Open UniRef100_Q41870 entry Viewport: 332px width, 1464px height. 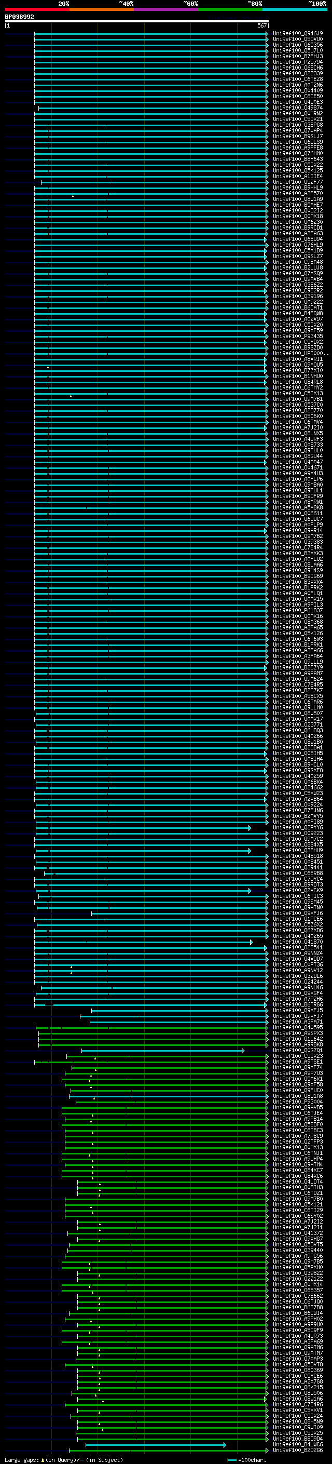click(x=298, y=942)
